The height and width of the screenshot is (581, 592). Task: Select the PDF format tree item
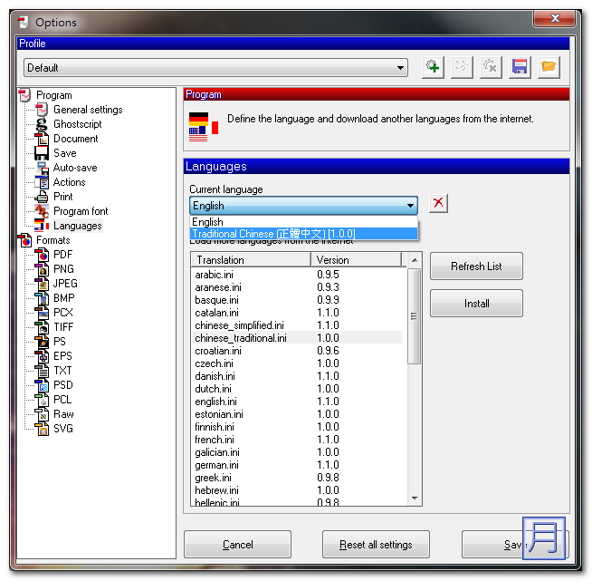coord(62,255)
